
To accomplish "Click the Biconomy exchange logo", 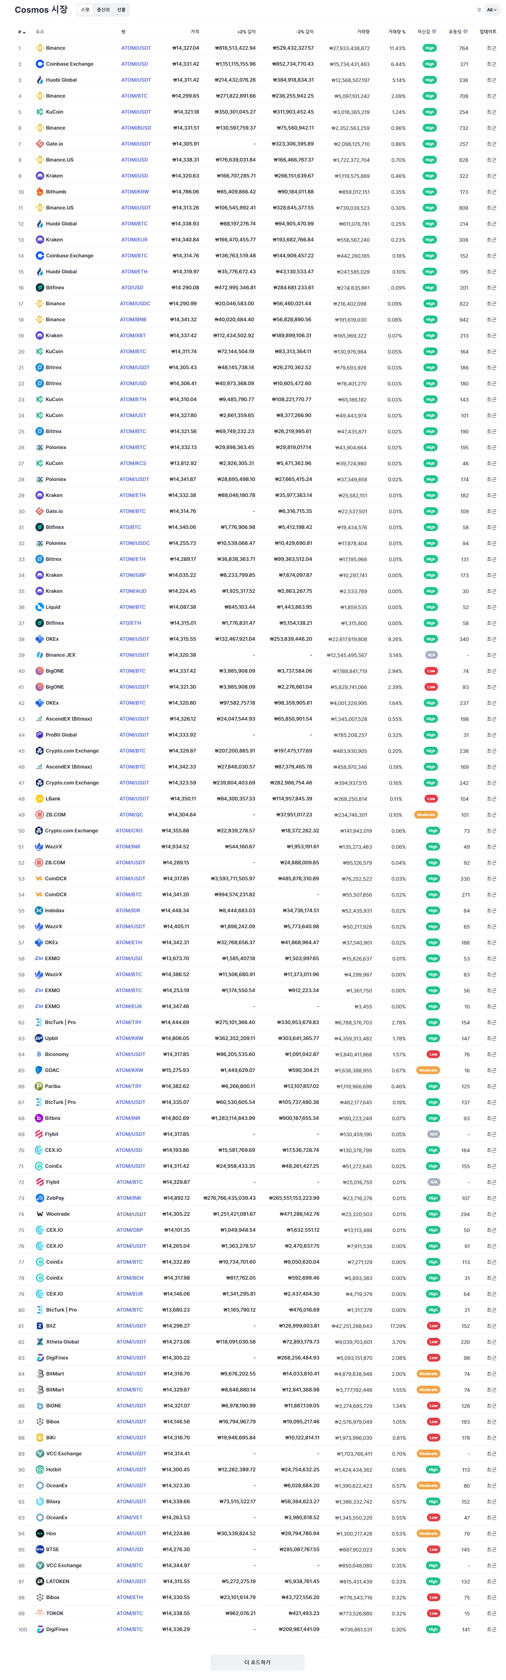I will click(39, 1055).
